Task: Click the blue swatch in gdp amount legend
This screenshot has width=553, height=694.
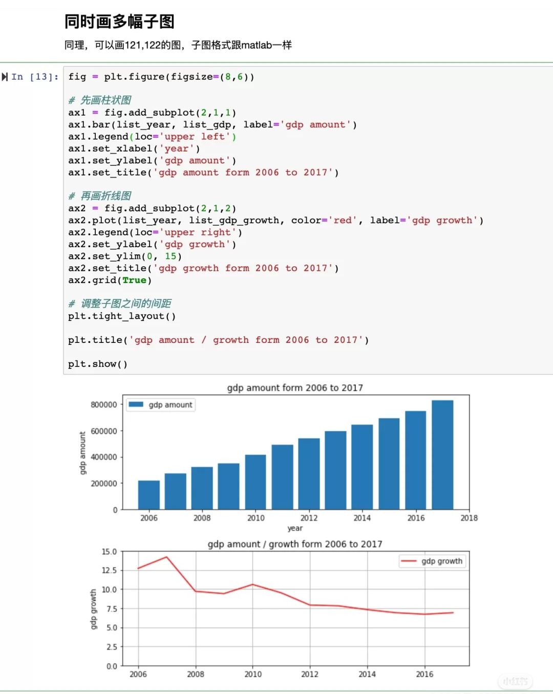Action: pyautogui.click(x=136, y=404)
